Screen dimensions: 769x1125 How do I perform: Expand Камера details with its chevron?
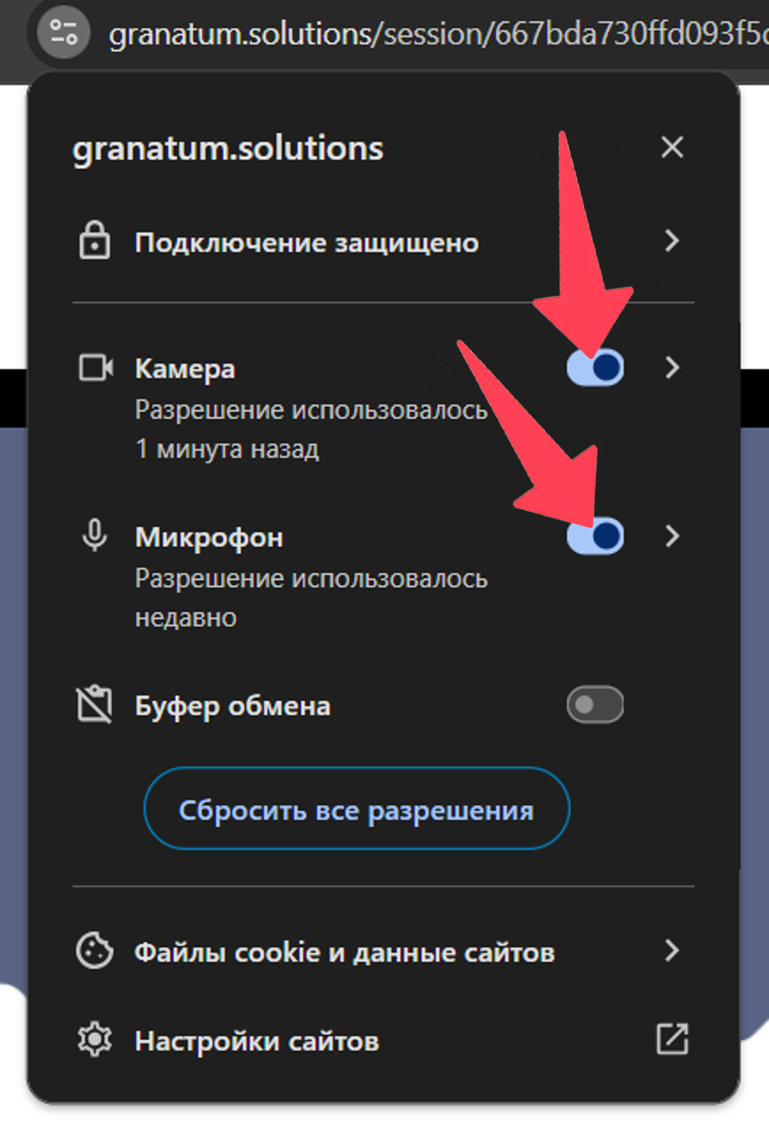[672, 367]
